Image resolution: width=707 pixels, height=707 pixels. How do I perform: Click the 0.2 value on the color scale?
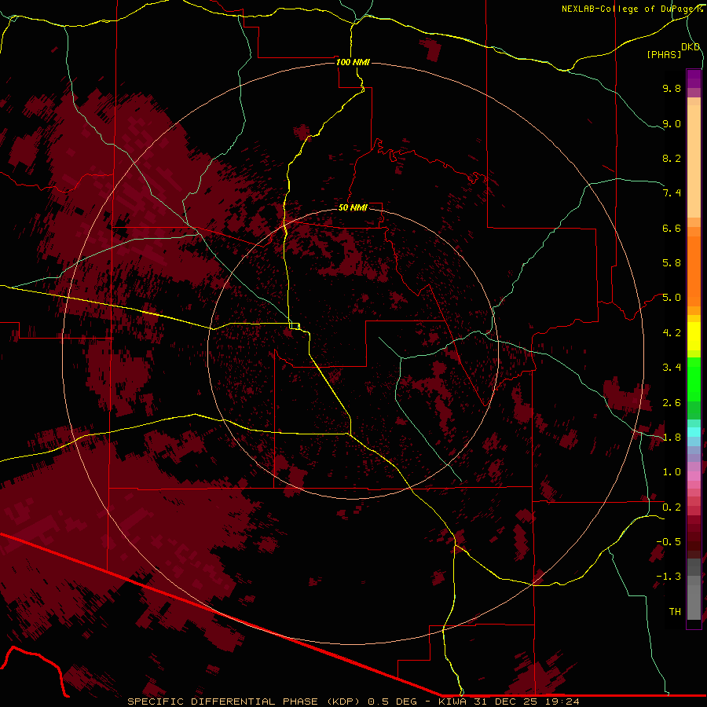pos(672,507)
